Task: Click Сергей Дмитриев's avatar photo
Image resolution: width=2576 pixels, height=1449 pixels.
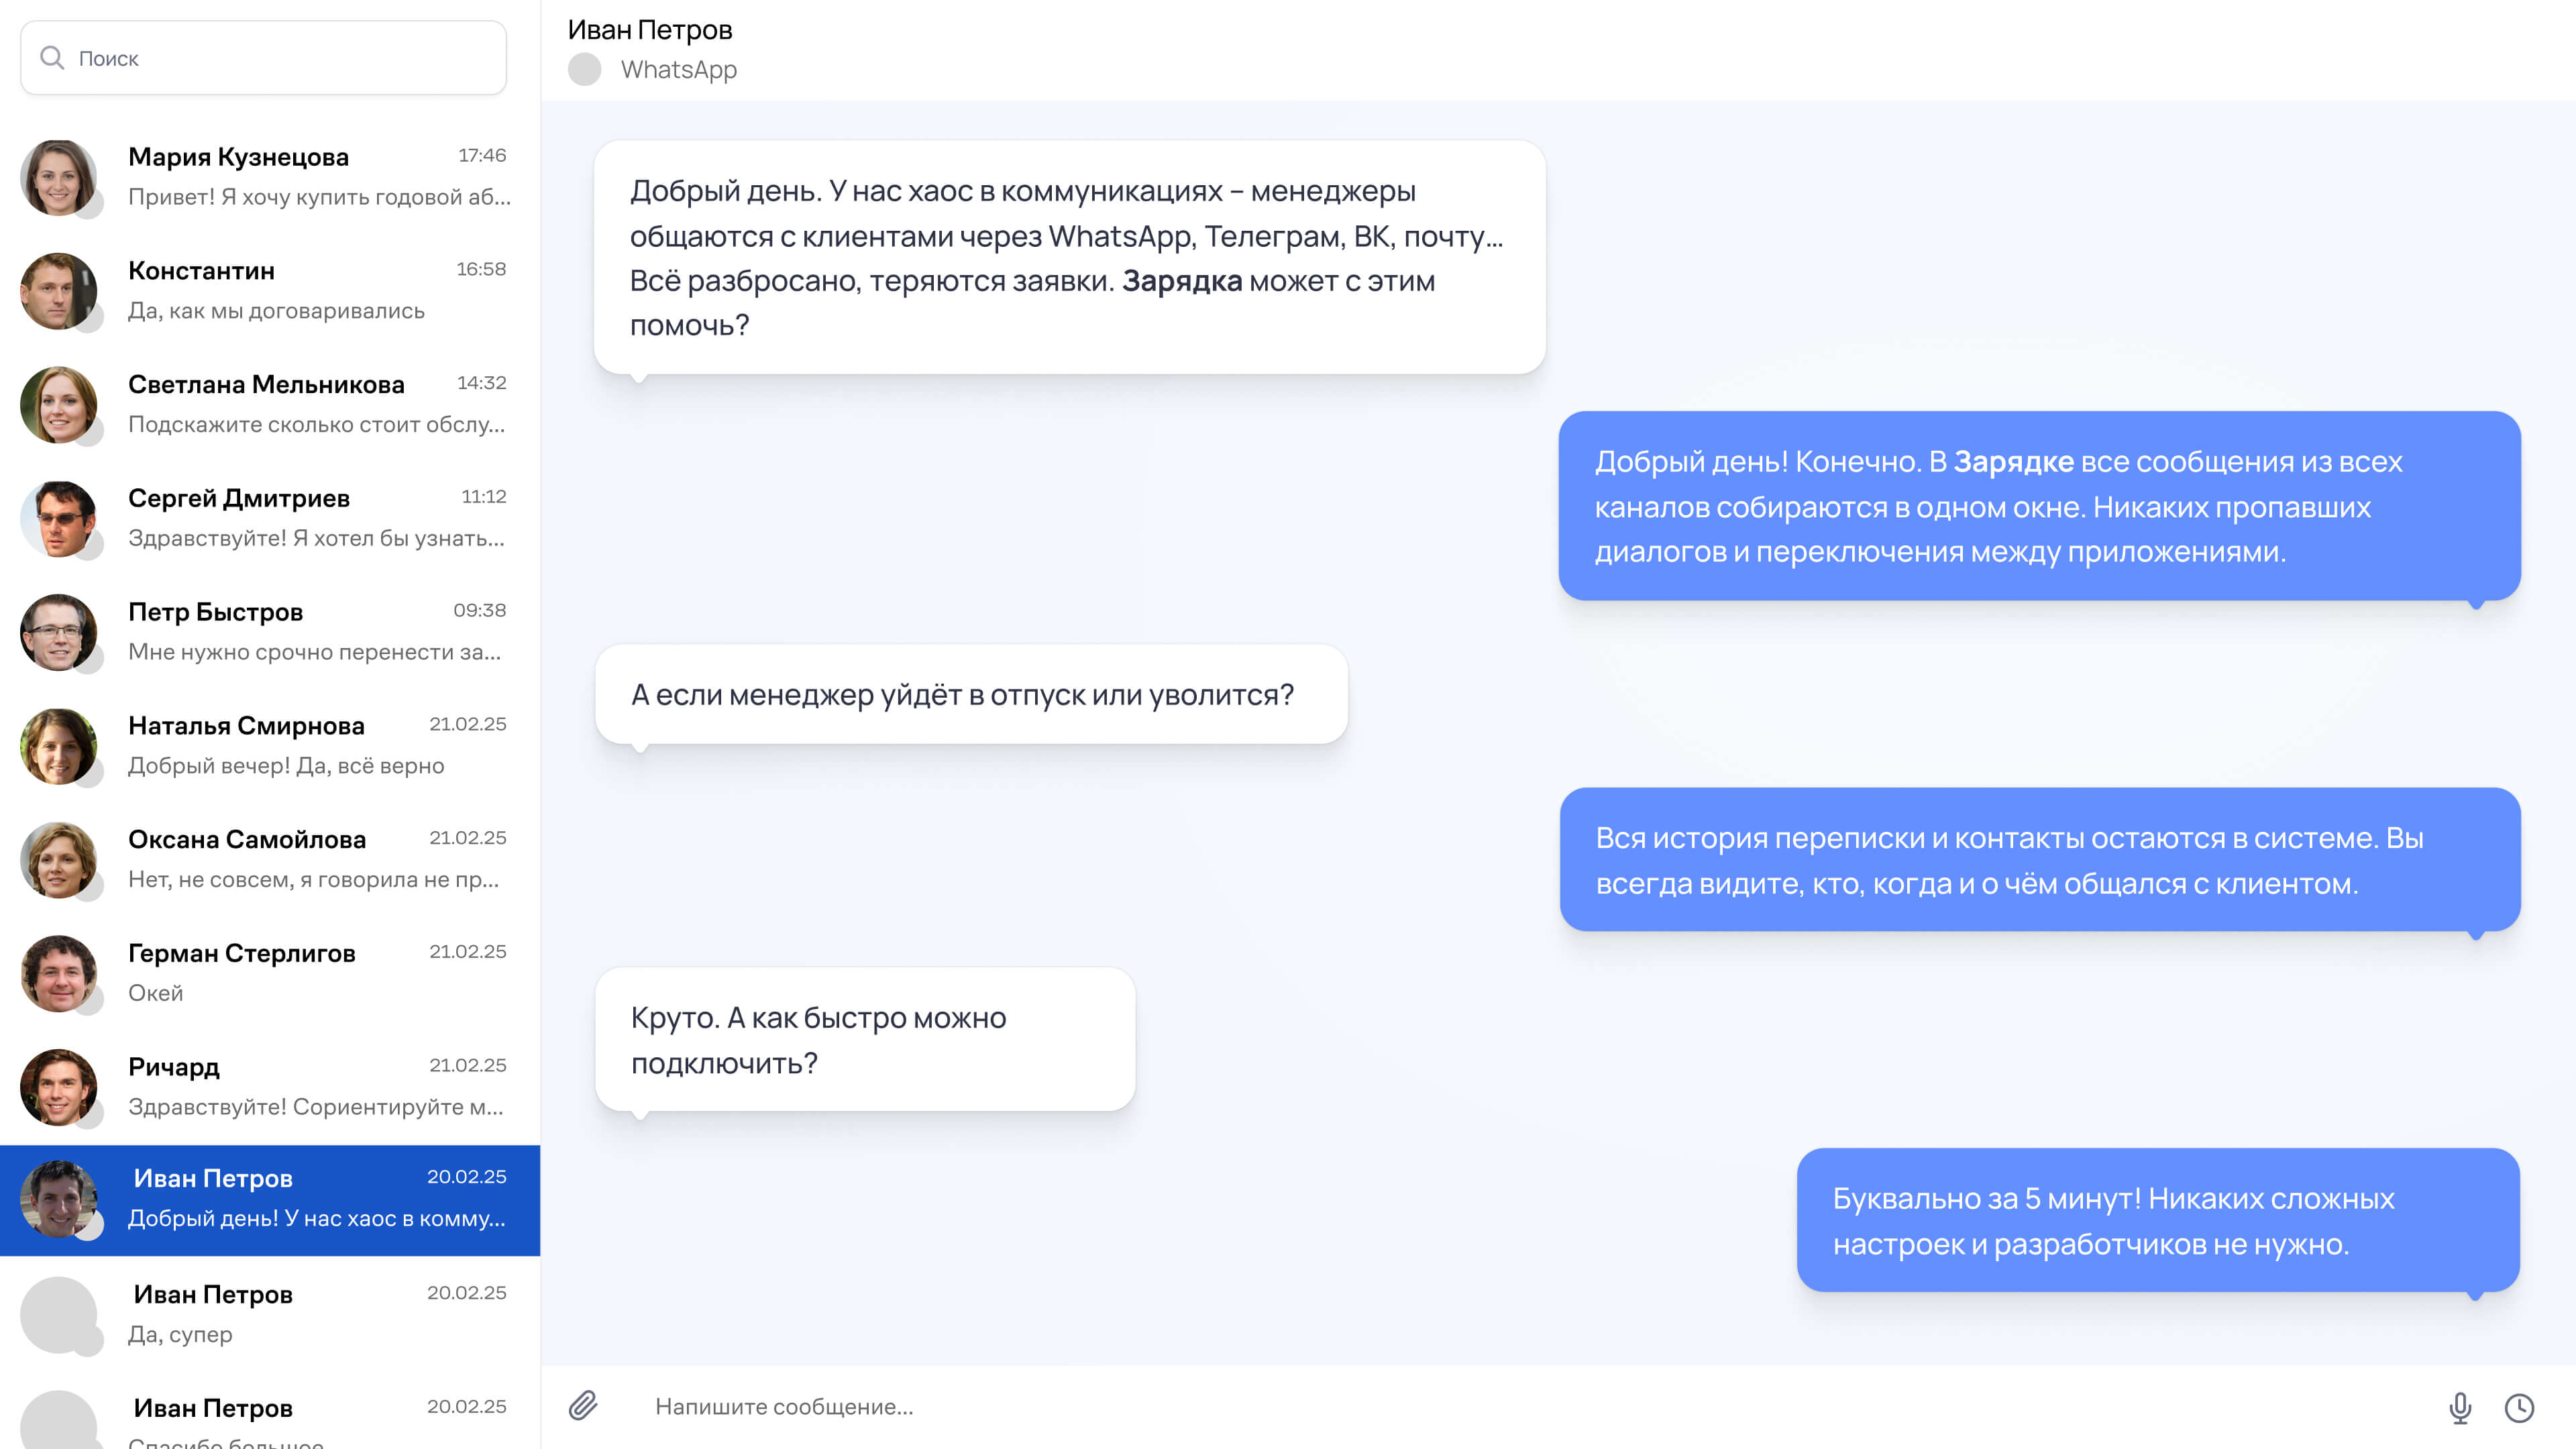Action: point(58,518)
